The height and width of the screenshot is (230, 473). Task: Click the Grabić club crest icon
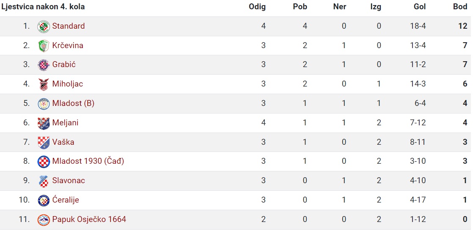click(44, 65)
